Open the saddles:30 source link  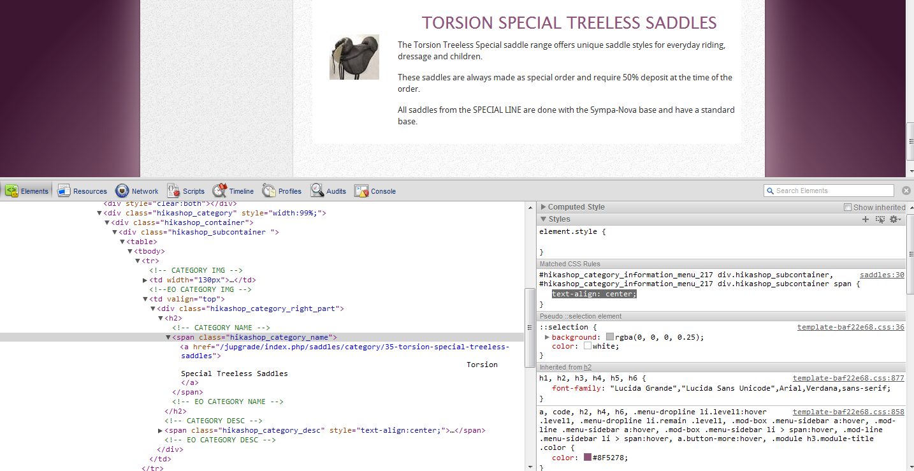882,275
